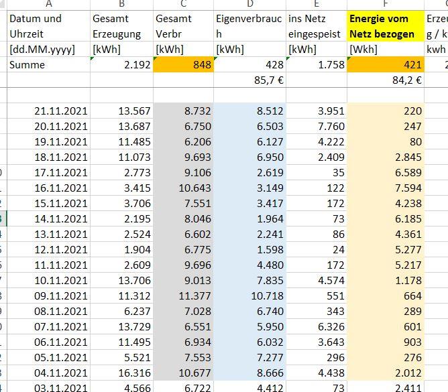Image resolution: width=448 pixels, height=392 pixels.
Task: Click consumption value 6.602 for 13.11.2021
Action: [184, 234]
